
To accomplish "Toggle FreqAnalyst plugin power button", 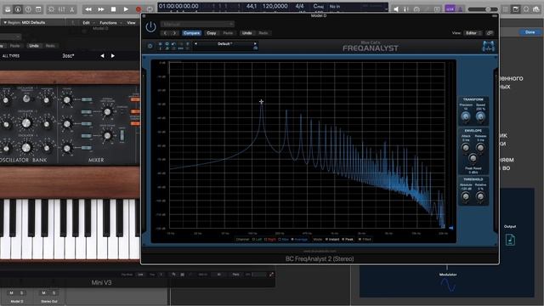I will tap(150, 26).
